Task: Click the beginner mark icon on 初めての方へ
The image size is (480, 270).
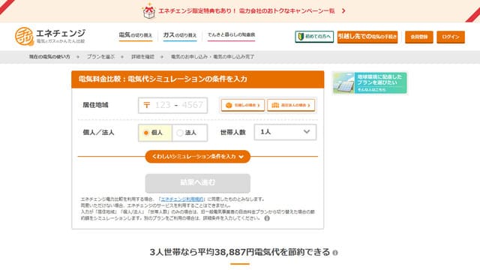Action: tap(301, 37)
